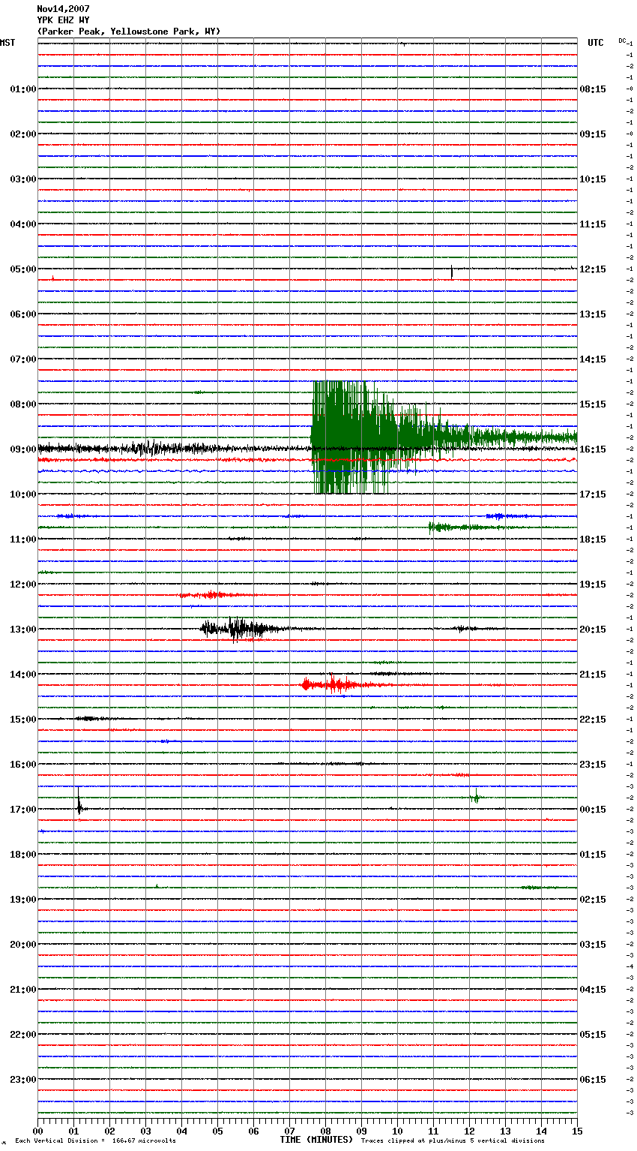Select the 19:00 MST hour label
This screenshot has width=637, height=1151.
(x=22, y=900)
